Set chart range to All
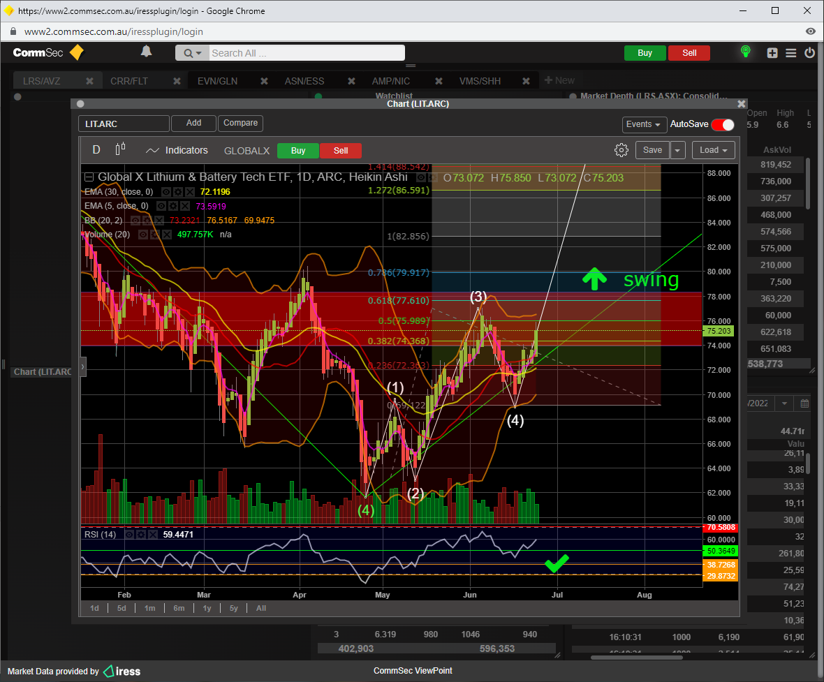 coord(260,608)
